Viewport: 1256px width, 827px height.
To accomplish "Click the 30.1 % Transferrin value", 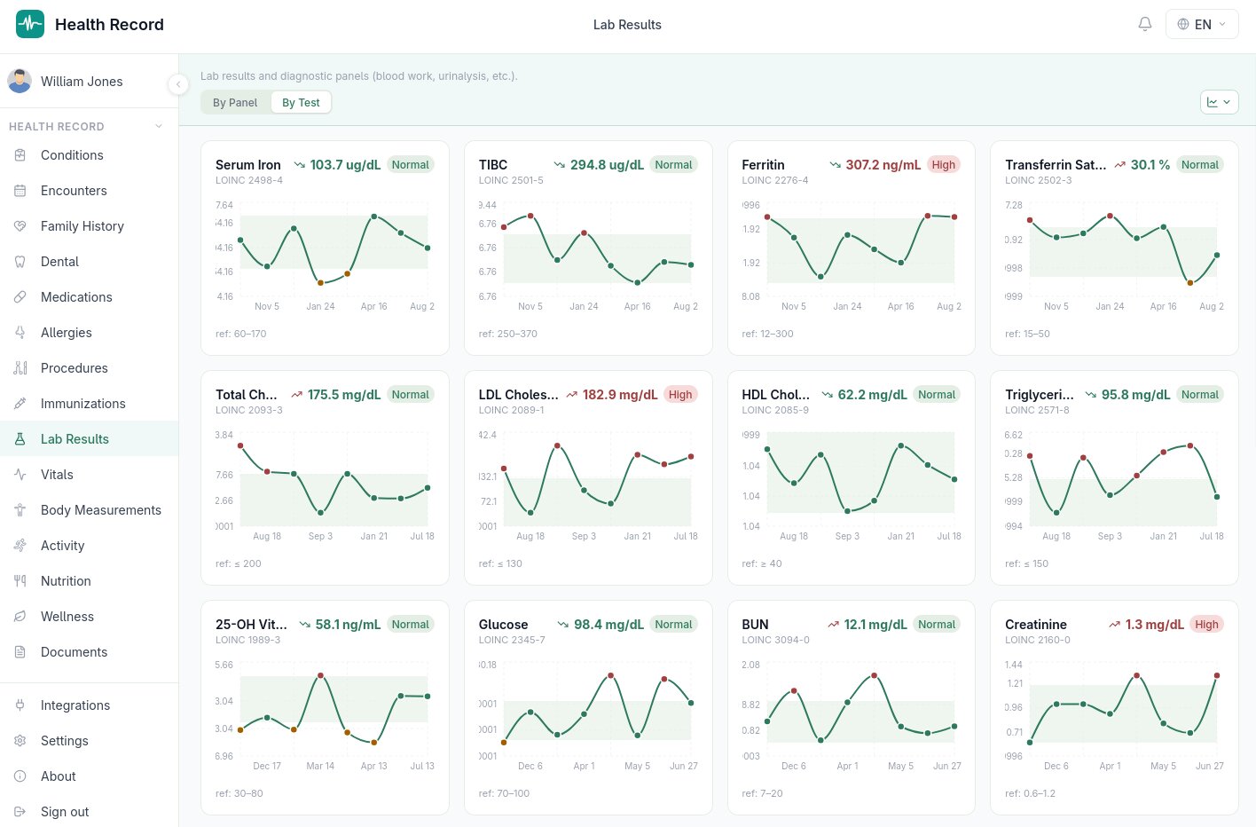I will tap(1150, 165).
